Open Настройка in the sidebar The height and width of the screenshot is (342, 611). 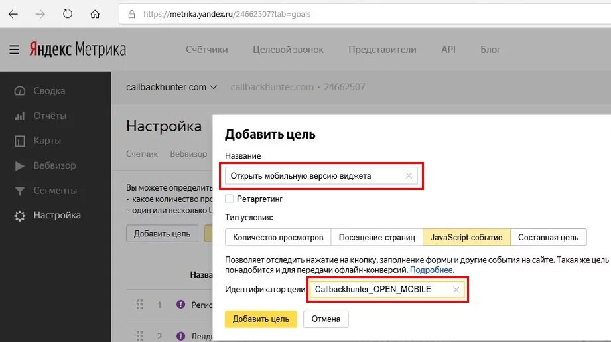tap(57, 215)
